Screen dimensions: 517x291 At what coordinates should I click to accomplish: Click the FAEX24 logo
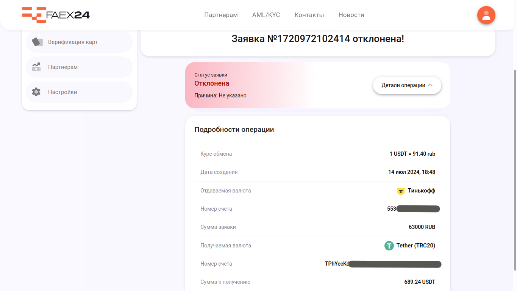coord(56,15)
